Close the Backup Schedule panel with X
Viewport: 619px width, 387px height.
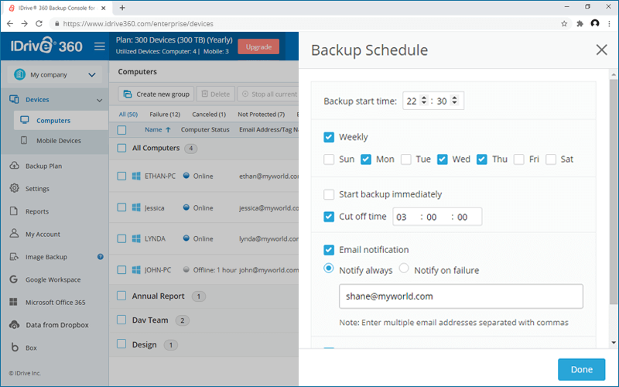tap(601, 50)
